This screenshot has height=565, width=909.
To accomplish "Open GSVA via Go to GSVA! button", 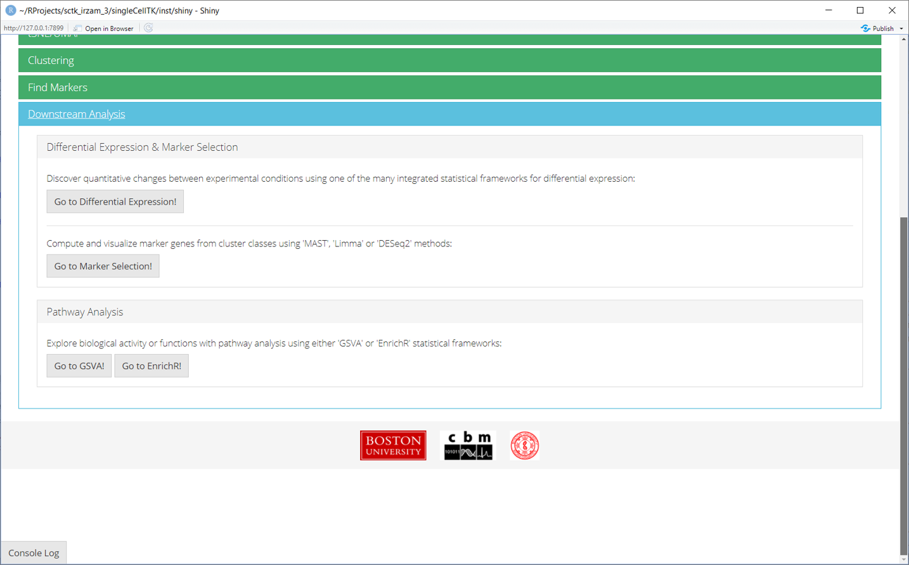I will pyautogui.click(x=79, y=366).
